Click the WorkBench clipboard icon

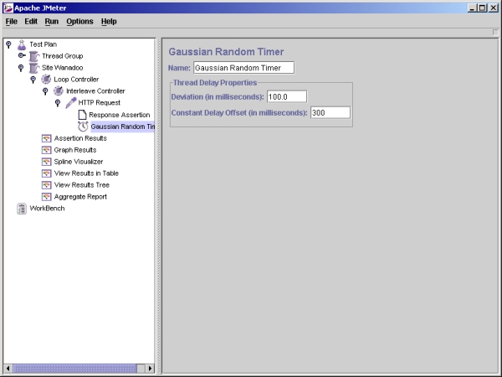[x=22, y=209]
